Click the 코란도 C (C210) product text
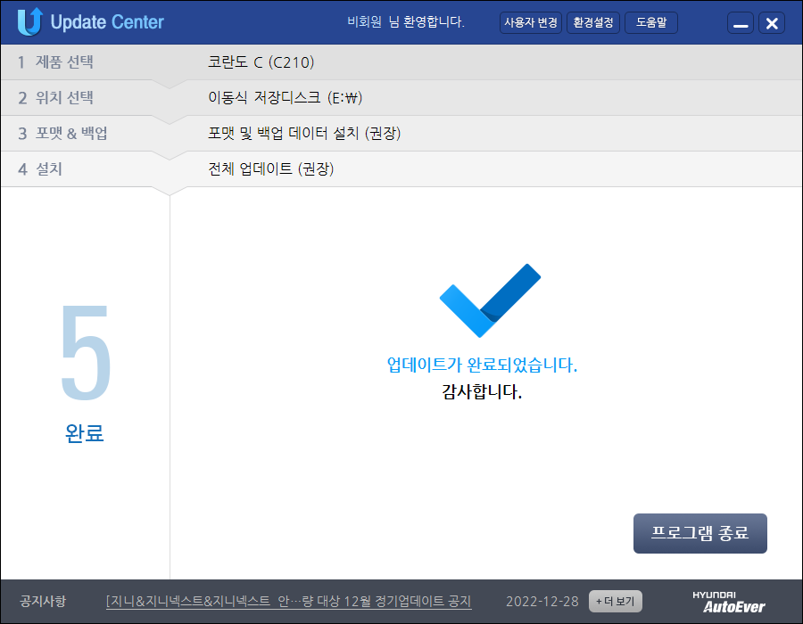The image size is (803, 624). point(261,62)
